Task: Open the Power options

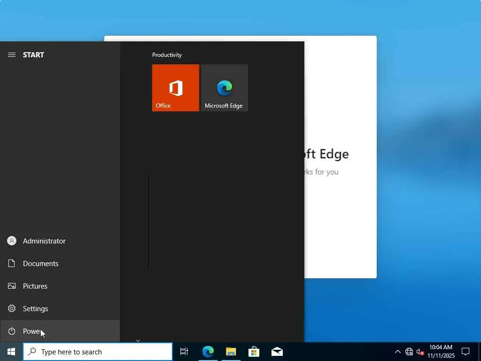Action: tap(60, 331)
